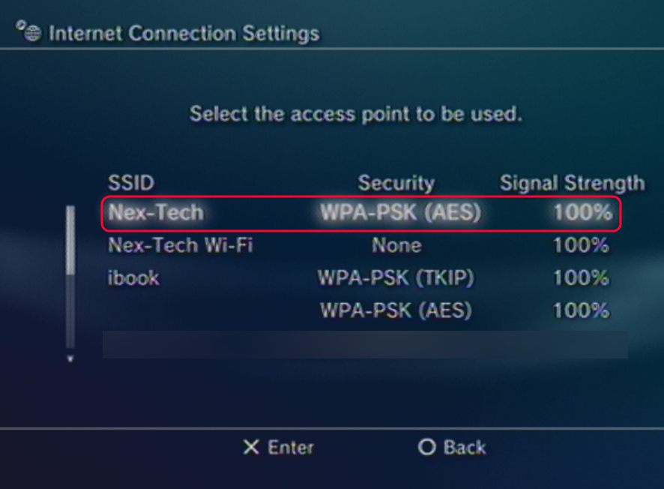Click the blank row below the unnamed network
Viewport: 664px width, 489px height.
point(365,344)
